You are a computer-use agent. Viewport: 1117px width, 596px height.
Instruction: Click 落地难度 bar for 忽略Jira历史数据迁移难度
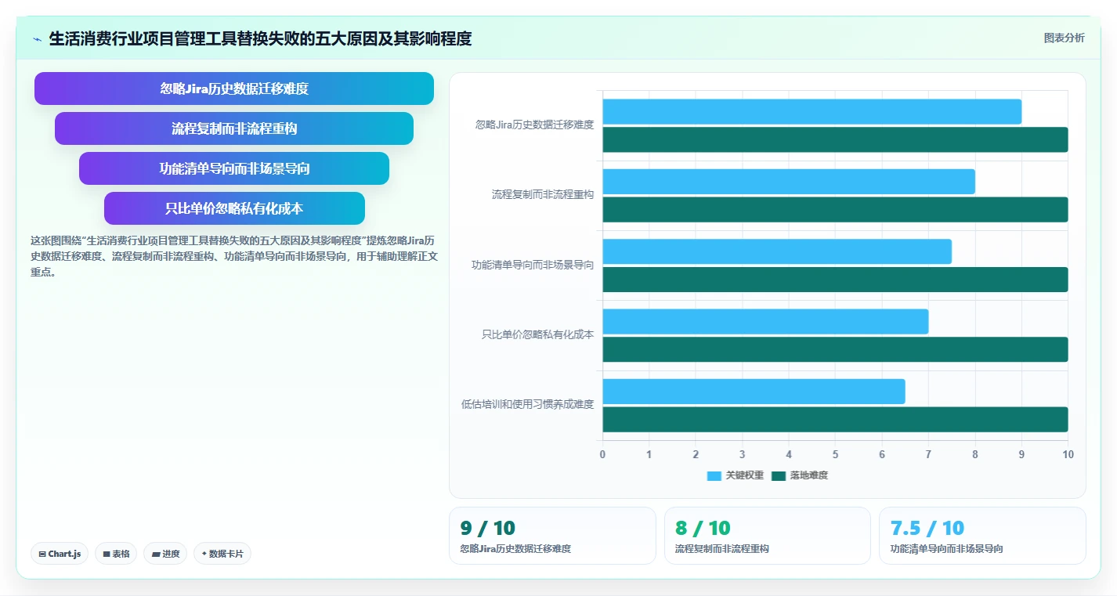coord(835,139)
